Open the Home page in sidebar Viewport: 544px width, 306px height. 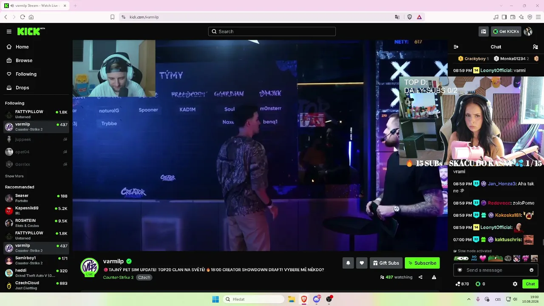pyautogui.click(x=22, y=47)
